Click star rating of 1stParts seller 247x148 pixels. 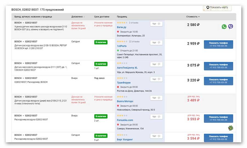click(x=122, y=41)
